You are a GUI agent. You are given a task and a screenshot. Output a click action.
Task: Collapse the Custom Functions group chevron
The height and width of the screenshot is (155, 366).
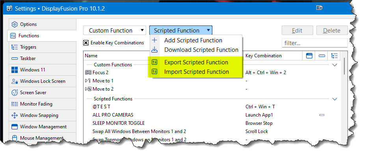[335, 65]
